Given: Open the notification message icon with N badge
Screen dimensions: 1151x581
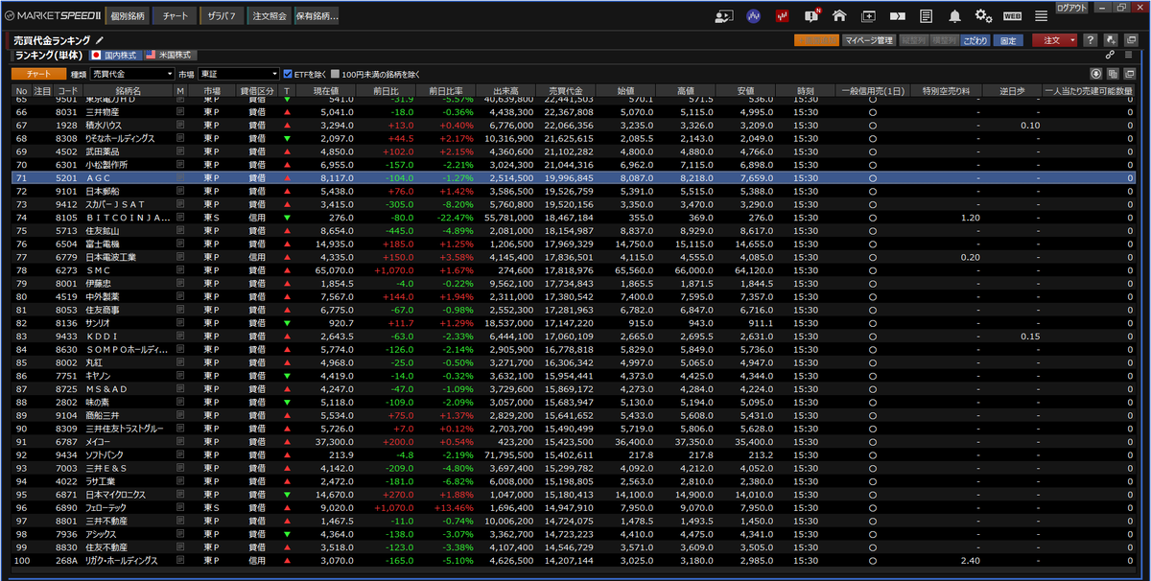Looking at the screenshot, I should pyautogui.click(x=811, y=16).
